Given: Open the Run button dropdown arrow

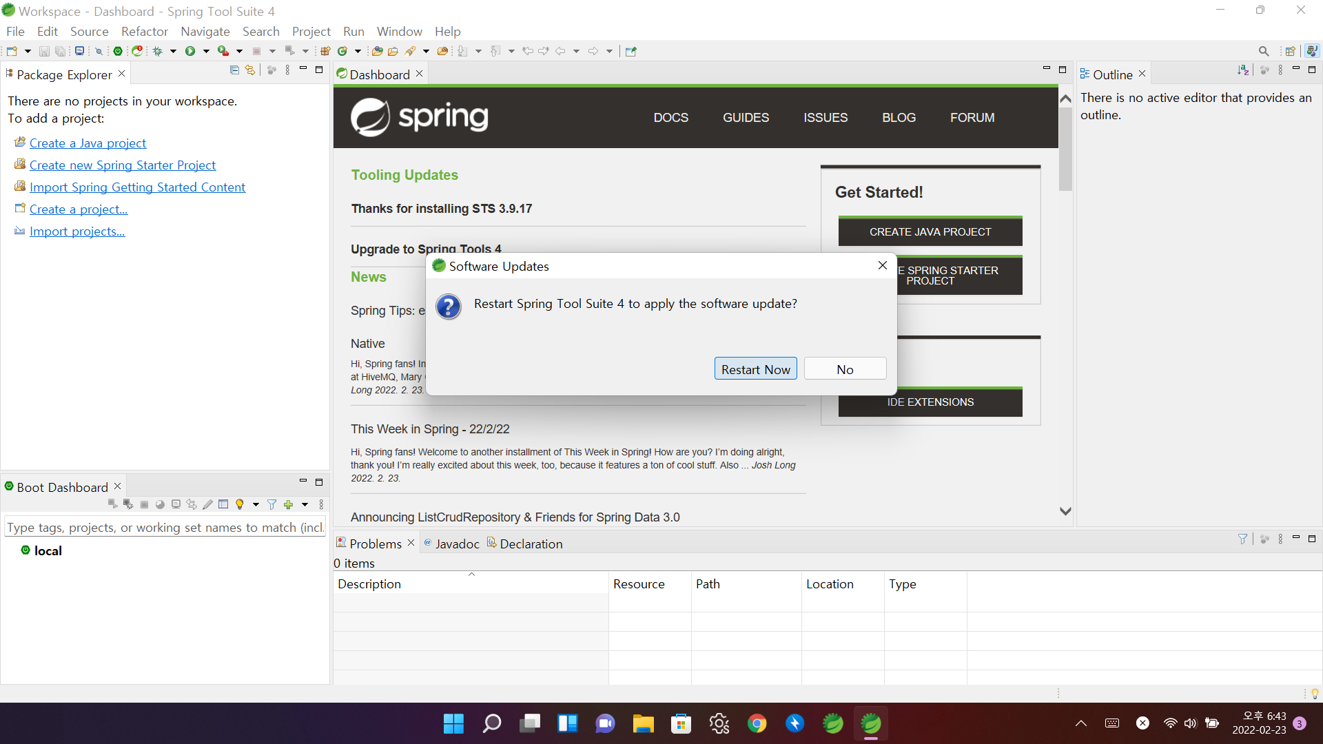Looking at the screenshot, I should pyautogui.click(x=206, y=51).
